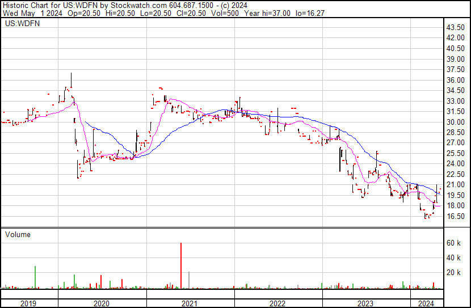Select the 28.50 price axis label

(x=455, y=132)
